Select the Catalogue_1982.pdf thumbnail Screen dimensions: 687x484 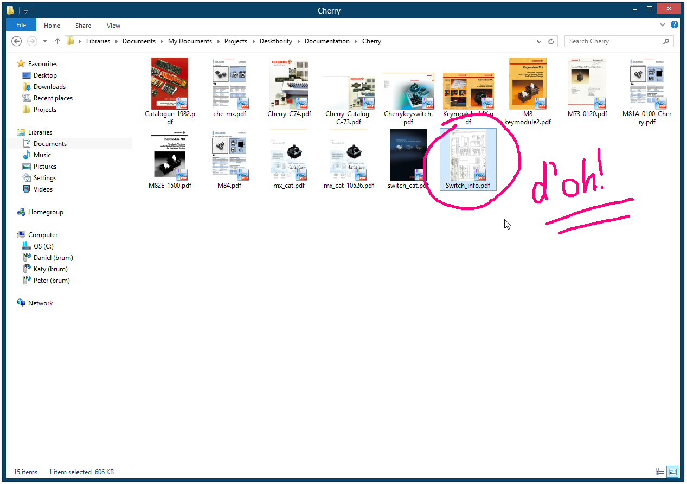[x=170, y=84]
